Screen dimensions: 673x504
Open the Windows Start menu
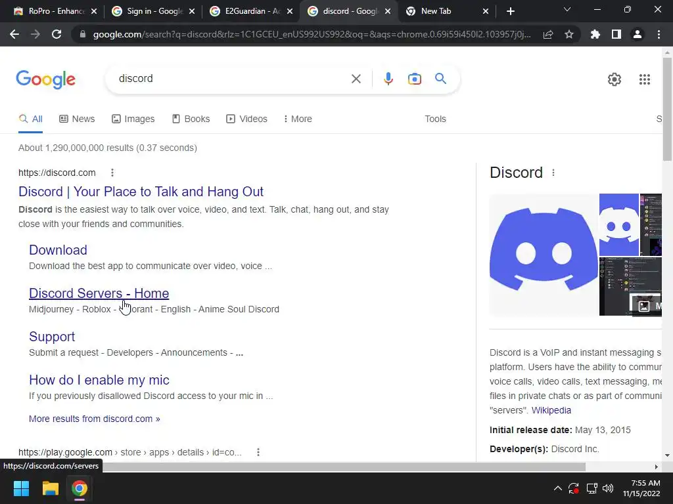tap(21, 488)
